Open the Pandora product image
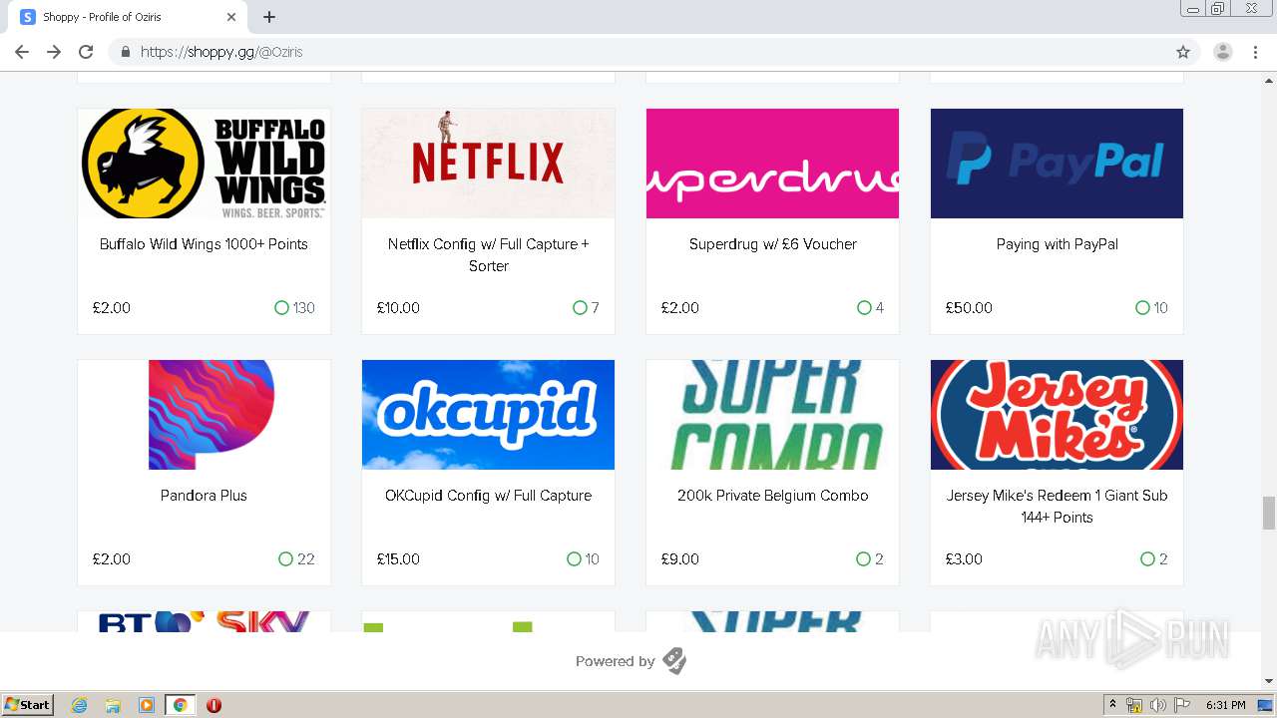1277x718 pixels. pos(204,415)
